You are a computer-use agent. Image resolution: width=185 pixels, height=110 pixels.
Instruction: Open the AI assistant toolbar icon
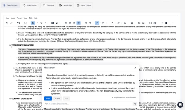[x=53, y=23]
